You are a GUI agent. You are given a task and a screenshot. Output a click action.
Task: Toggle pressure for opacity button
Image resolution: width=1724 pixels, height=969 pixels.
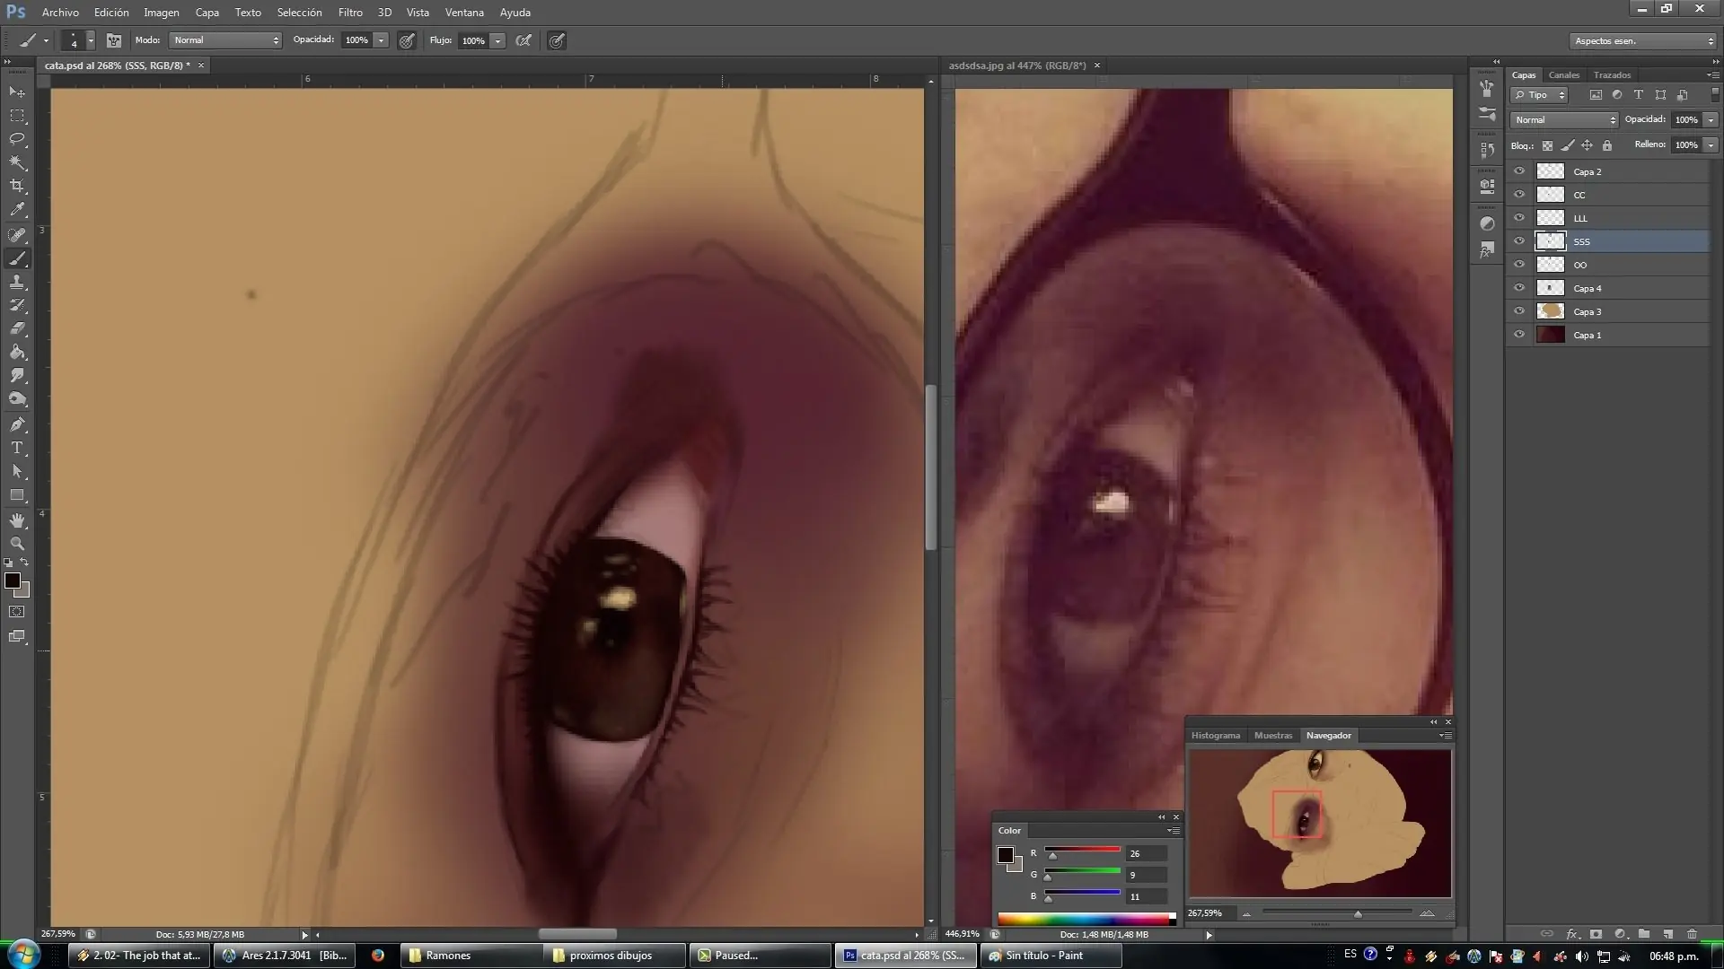click(x=407, y=40)
